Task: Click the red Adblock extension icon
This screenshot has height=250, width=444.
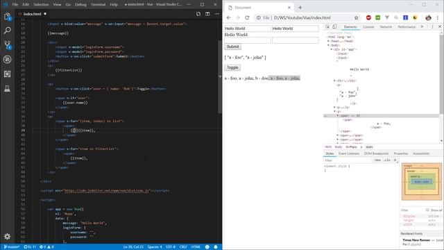Action: pos(368,17)
